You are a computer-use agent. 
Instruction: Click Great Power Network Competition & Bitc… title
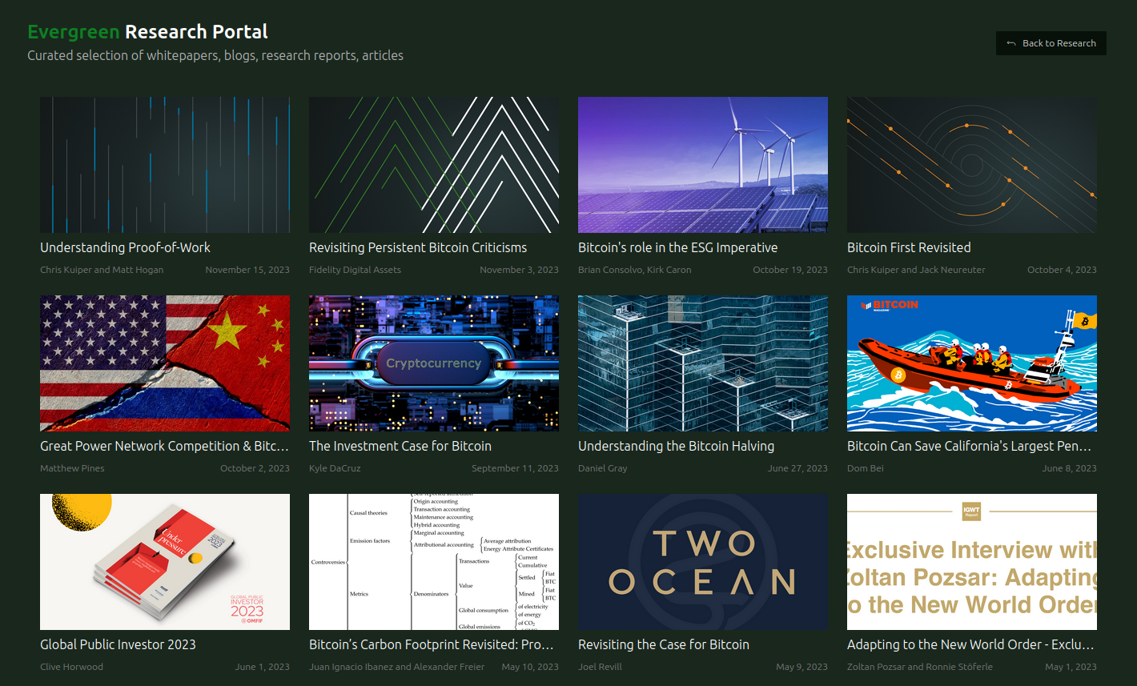tap(164, 446)
